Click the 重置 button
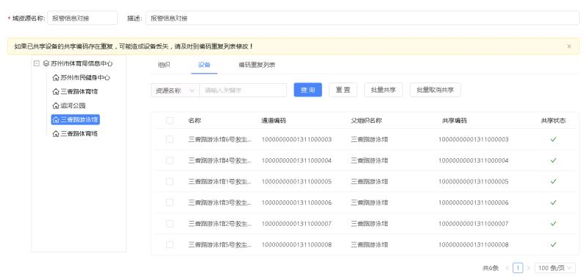The width and height of the screenshot is (584, 279). coord(343,90)
